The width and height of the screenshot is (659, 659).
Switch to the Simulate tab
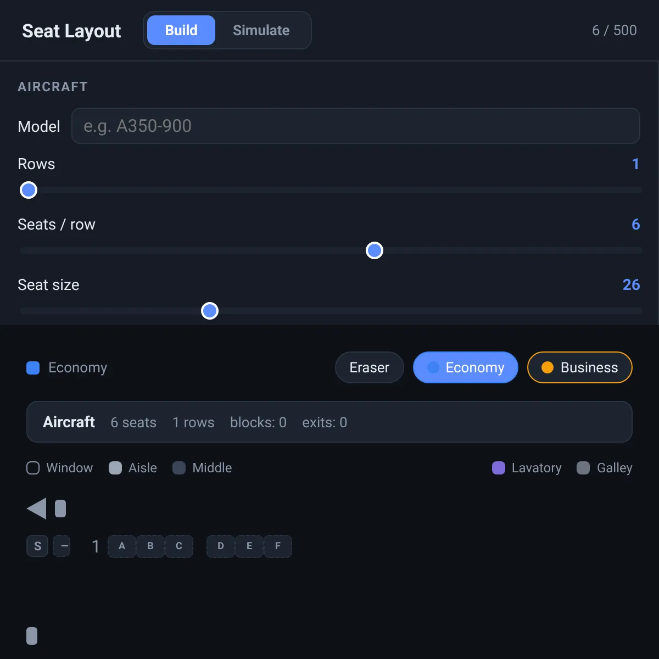coord(261,30)
